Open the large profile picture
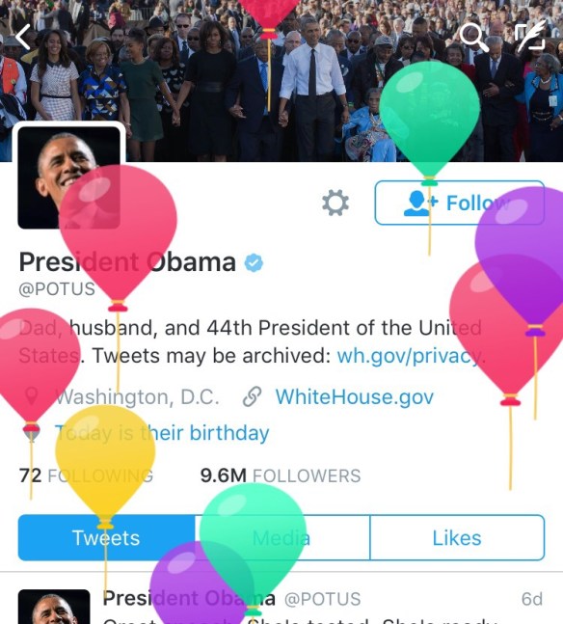 68,177
